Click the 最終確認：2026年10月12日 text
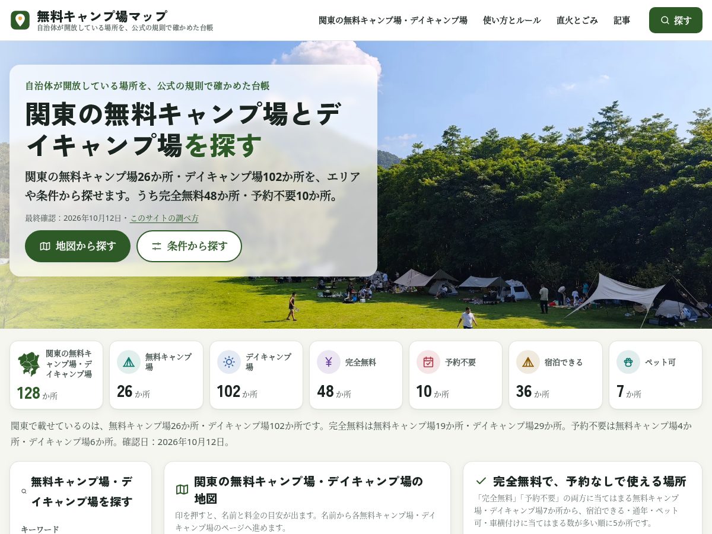Image resolution: width=712 pixels, height=534 pixels. click(x=73, y=218)
